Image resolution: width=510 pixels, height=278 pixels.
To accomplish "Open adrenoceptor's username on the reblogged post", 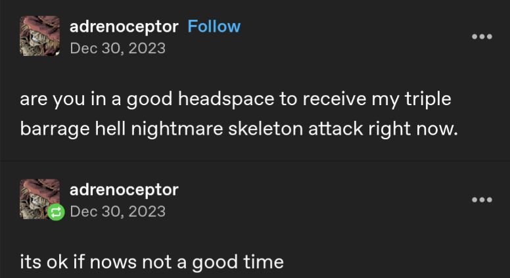I will (124, 190).
